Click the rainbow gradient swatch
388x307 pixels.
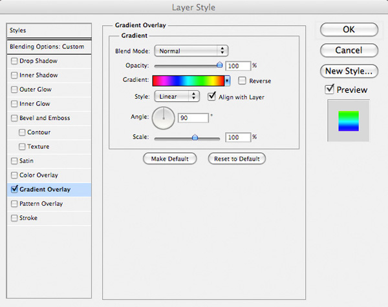tap(188, 81)
